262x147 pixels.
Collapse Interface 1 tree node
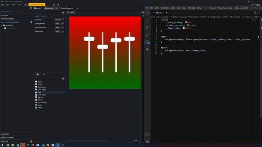tap(2, 25)
